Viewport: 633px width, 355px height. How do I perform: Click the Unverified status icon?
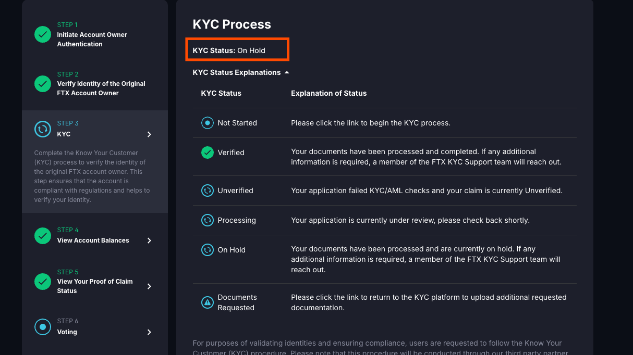pyautogui.click(x=208, y=191)
